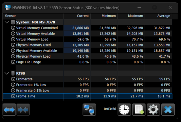Click the 43.6 % maximum value
This screenshot has height=122, width=181.
[x=138, y=57]
